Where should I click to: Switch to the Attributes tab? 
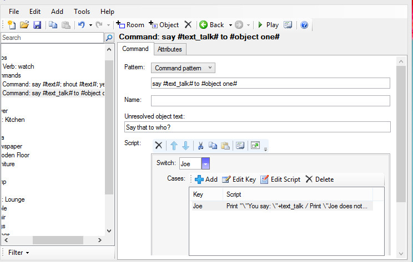point(169,49)
